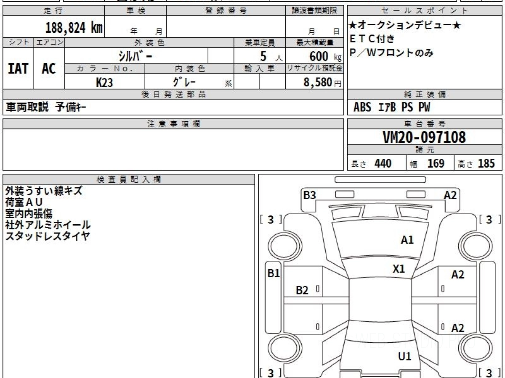Click the B2 mark on the door

click(302, 290)
